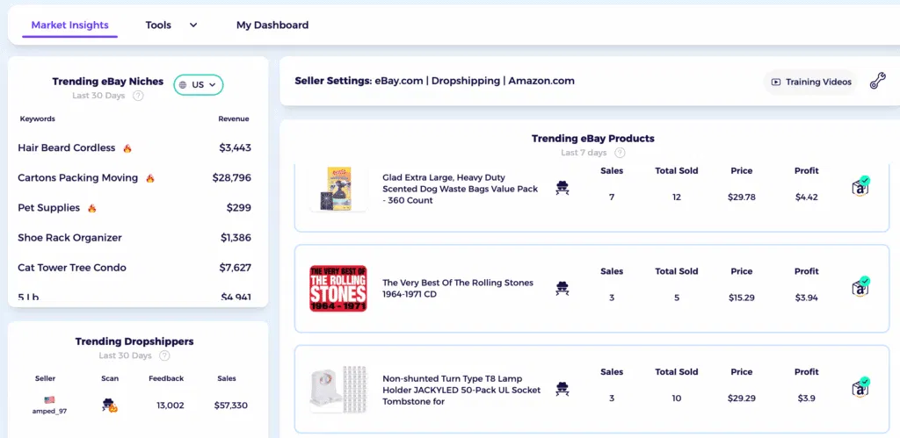Click feedback value 13,002
900x438 pixels.
point(171,406)
